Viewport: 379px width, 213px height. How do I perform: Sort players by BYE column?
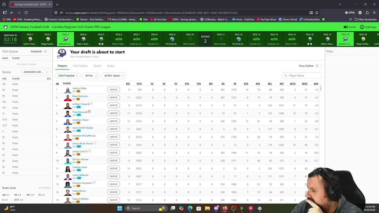(x=128, y=84)
